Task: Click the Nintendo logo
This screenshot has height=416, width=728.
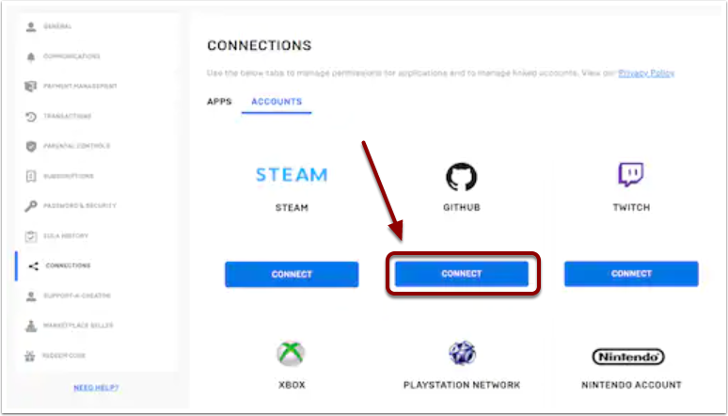Action: [x=628, y=357]
